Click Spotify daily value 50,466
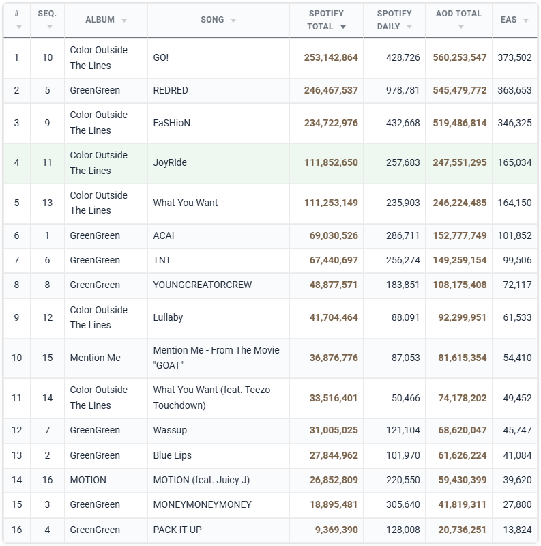 (x=405, y=398)
